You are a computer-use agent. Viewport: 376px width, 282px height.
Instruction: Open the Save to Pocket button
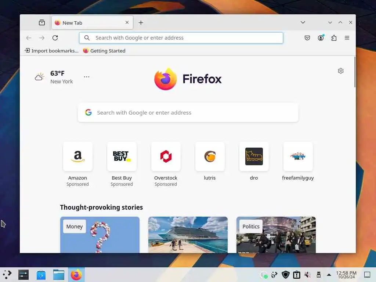(x=307, y=38)
